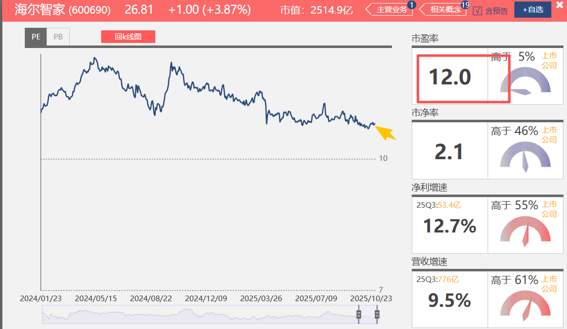Screen dimensions: 567x329
Task: Click the 净利增速 gauge showing 高于 55%
Action: 526,231
